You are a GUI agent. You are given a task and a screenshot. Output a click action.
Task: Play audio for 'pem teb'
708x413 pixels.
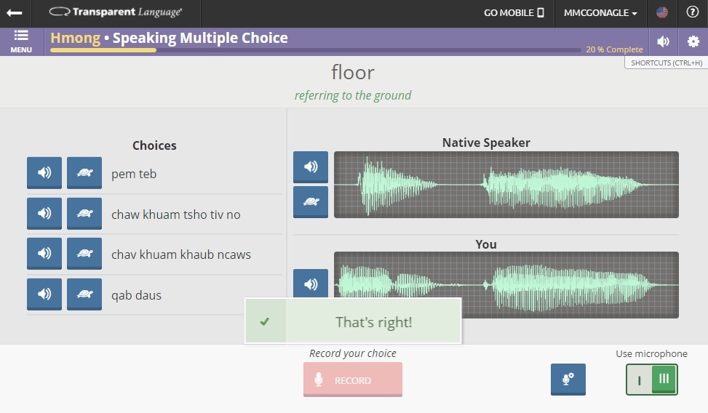pos(44,172)
